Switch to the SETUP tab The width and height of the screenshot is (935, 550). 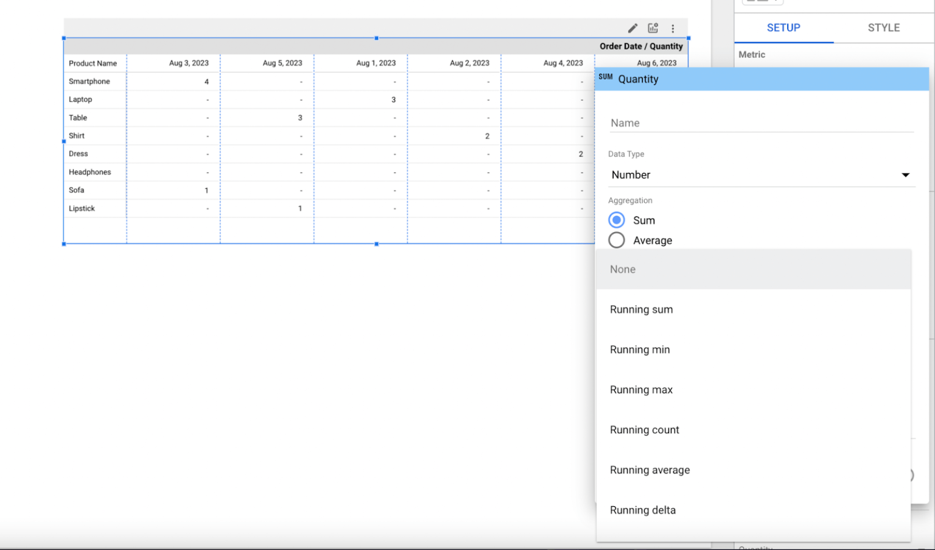(x=783, y=27)
